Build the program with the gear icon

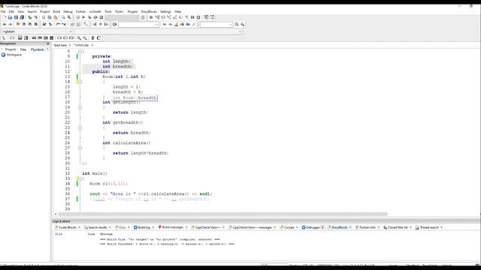click(77, 17)
